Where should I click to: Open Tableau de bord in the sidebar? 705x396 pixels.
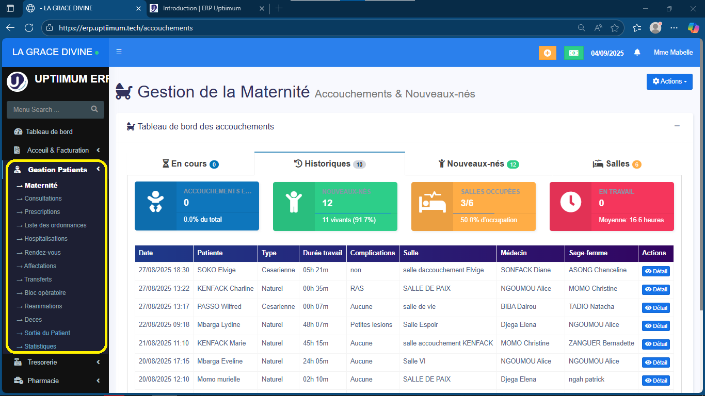pyautogui.click(x=49, y=131)
